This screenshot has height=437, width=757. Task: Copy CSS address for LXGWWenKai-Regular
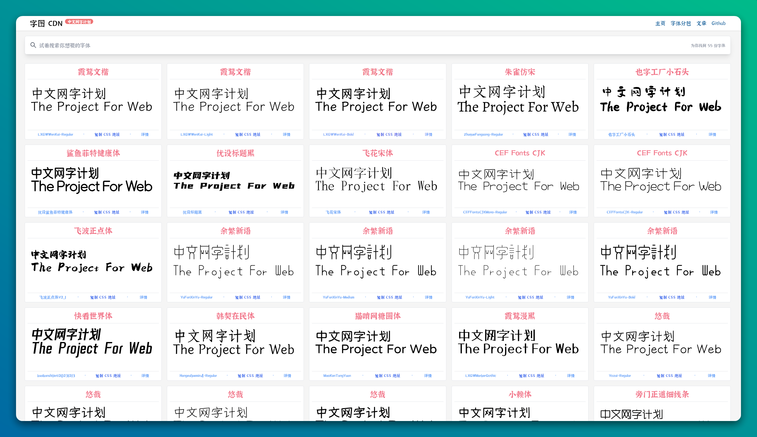(107, 134)
